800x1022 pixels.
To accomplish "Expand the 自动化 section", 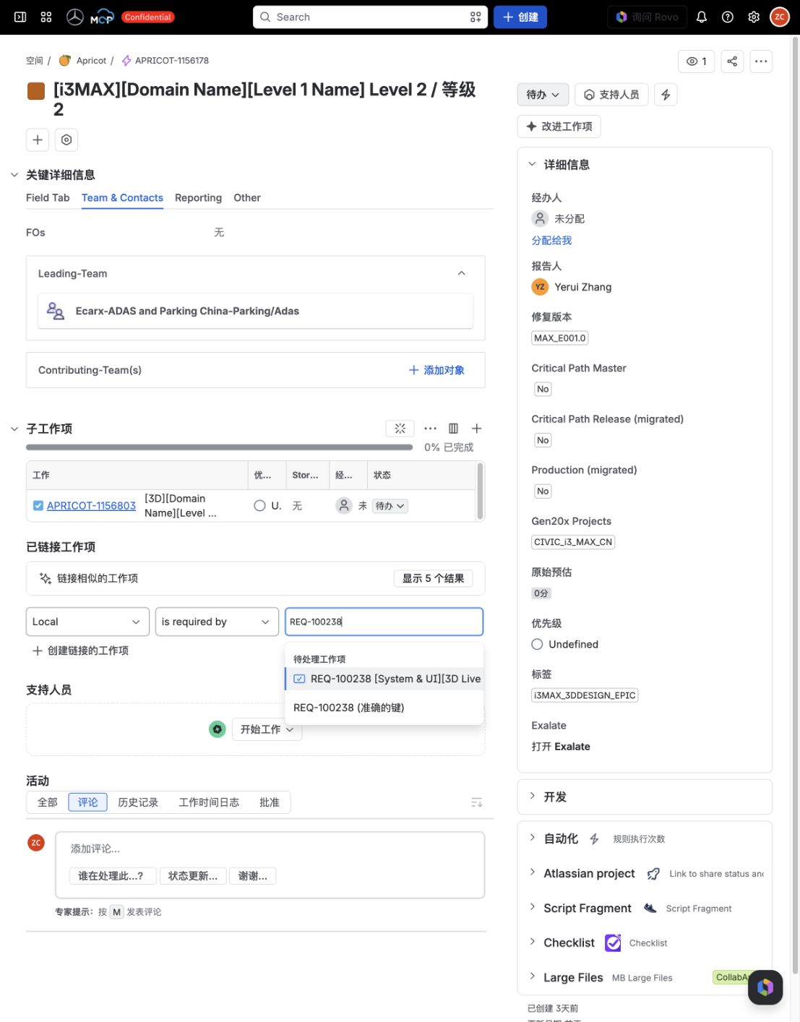I will pos(533,838).
